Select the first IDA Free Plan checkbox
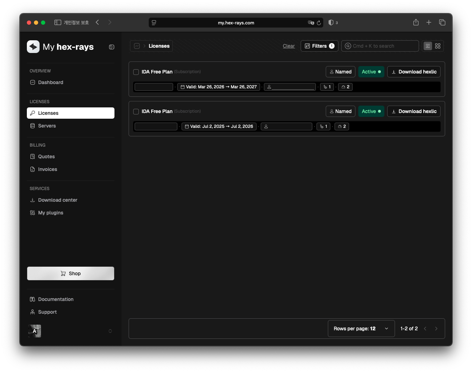The image size is (472, 372). pos(136,72)
